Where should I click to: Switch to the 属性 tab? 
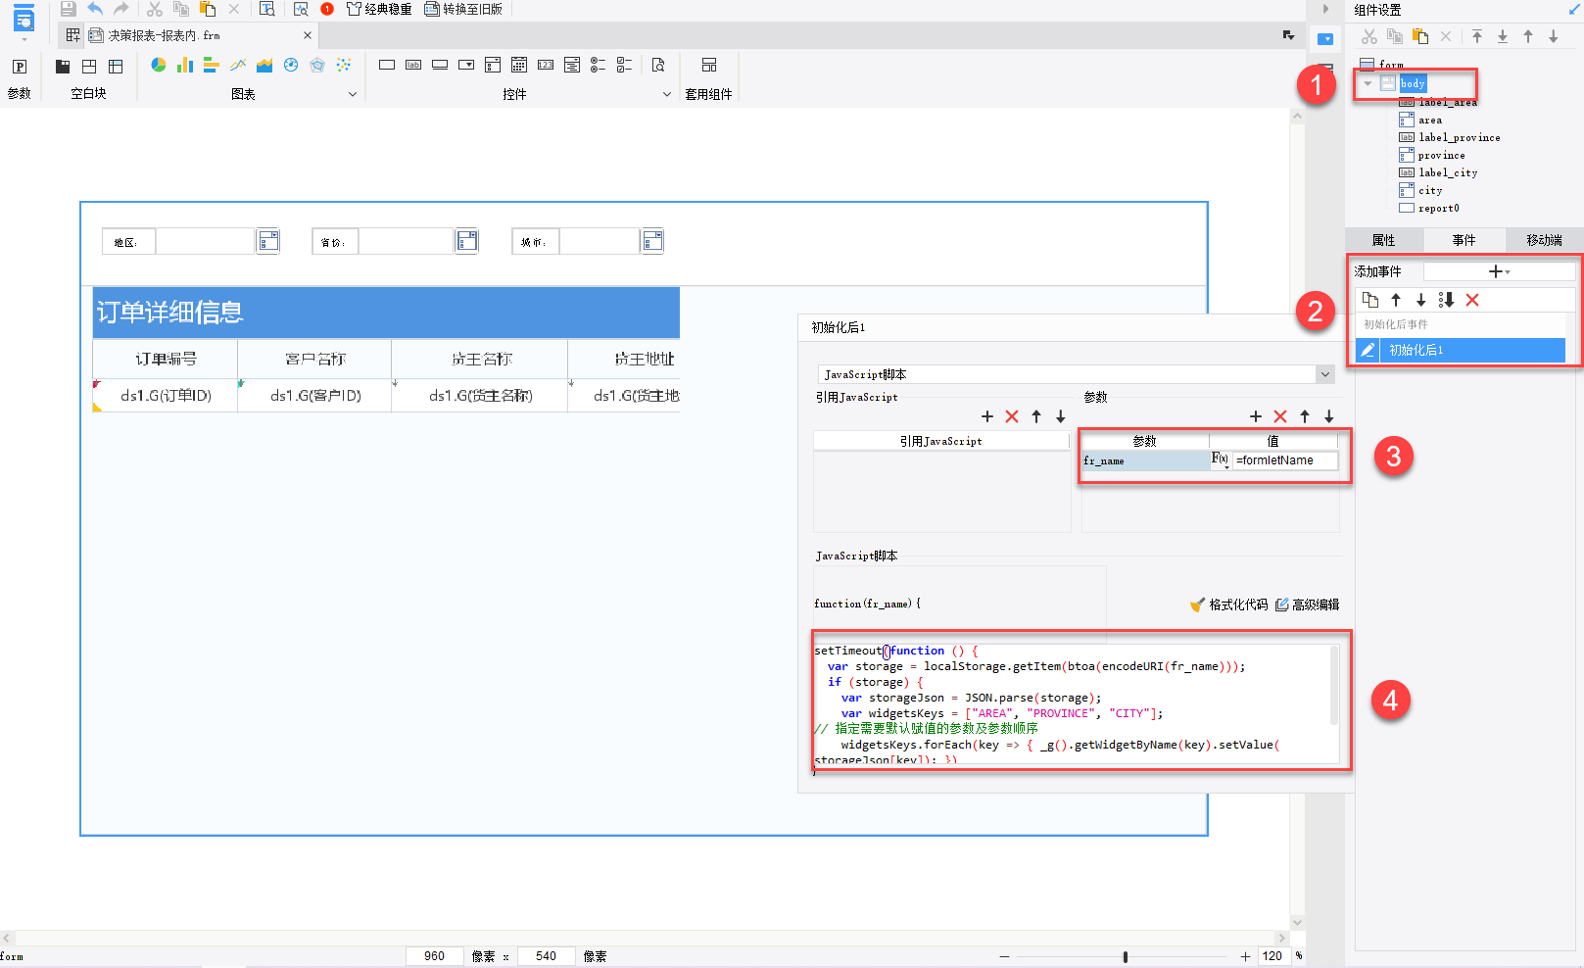click(1383, 240)
